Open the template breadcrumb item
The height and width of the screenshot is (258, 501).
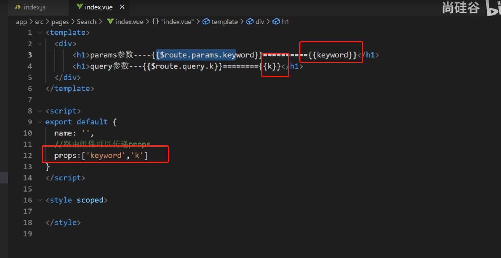tap(224, 22)
